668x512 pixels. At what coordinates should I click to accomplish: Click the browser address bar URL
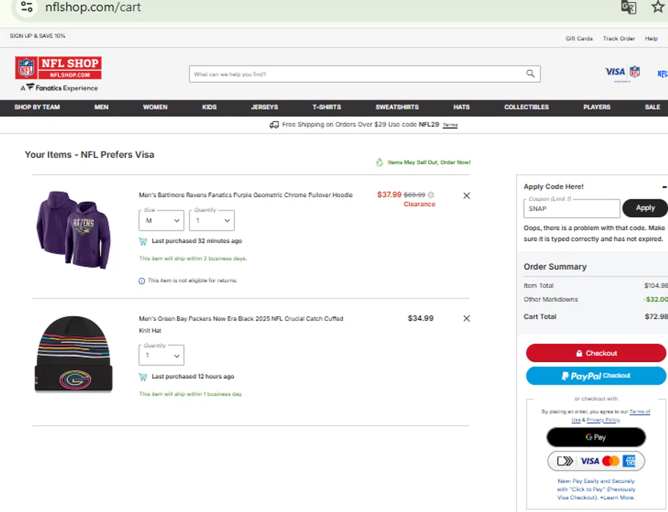(93, 7)
